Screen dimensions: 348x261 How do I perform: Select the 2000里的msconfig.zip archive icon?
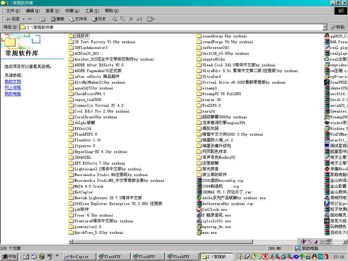(199, 180)
